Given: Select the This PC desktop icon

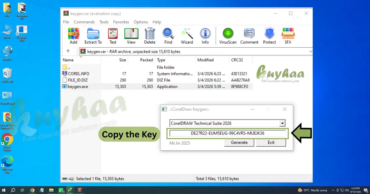Looking at the screenshot, I should 7,31.
